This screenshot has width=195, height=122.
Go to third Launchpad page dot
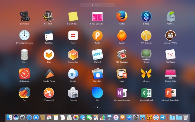pos(100,107)
